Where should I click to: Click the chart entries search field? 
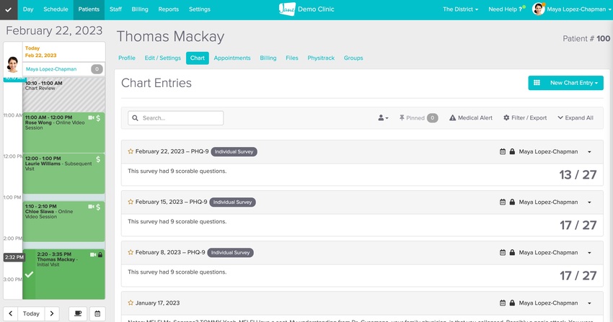[x=176, y=118]
